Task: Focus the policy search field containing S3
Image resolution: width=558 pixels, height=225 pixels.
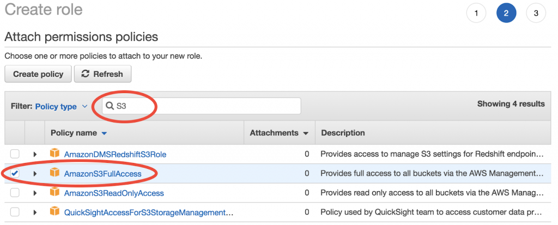Action: [x=202, y=106]
